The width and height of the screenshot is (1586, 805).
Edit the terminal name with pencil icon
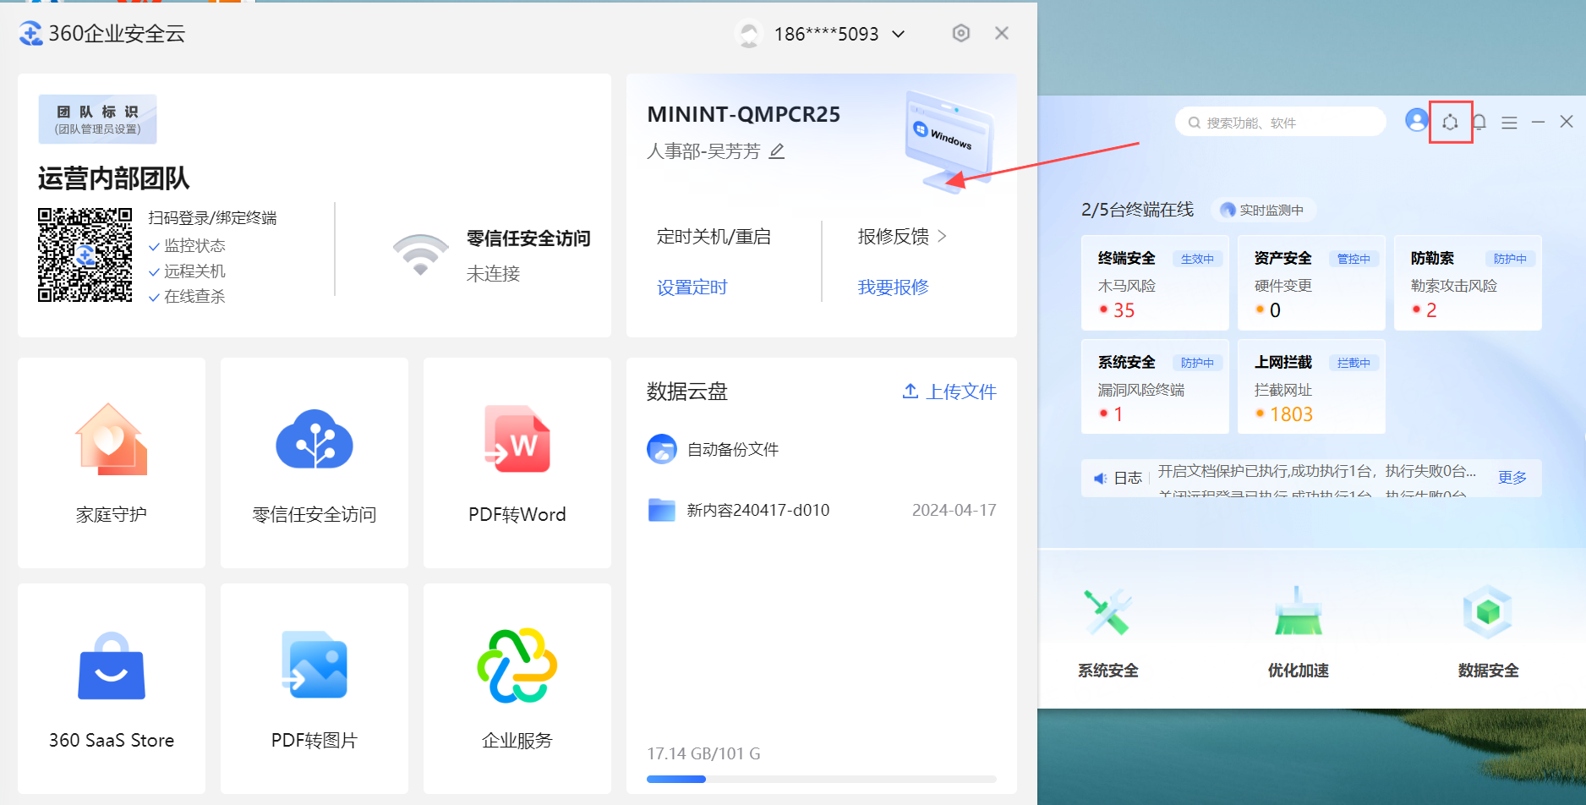(777, 151)
